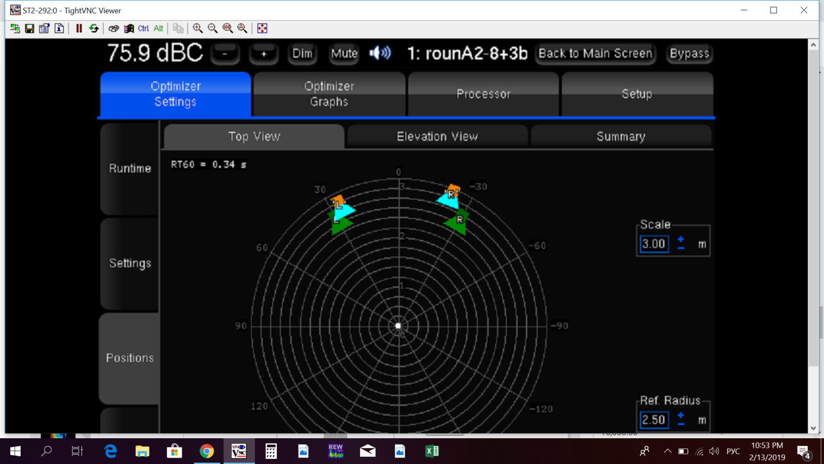Toggle the Ctrl key toolbar button

pos(143,28)
